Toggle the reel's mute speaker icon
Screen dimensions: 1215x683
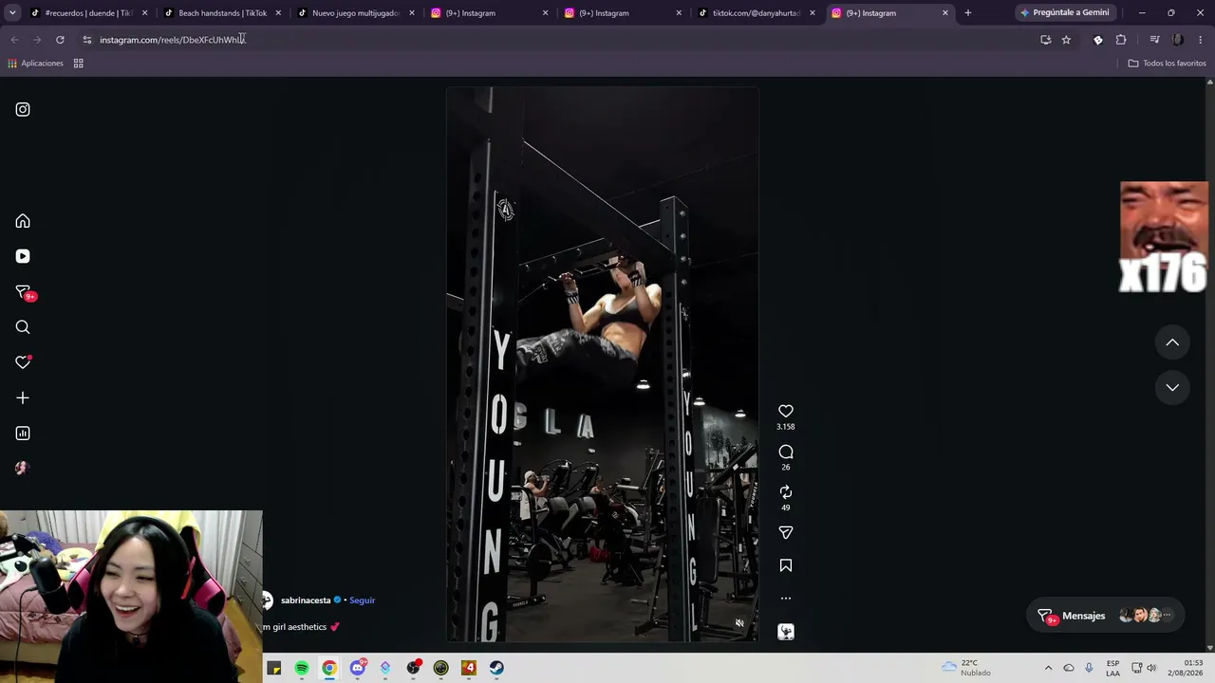tap(739, 623)
